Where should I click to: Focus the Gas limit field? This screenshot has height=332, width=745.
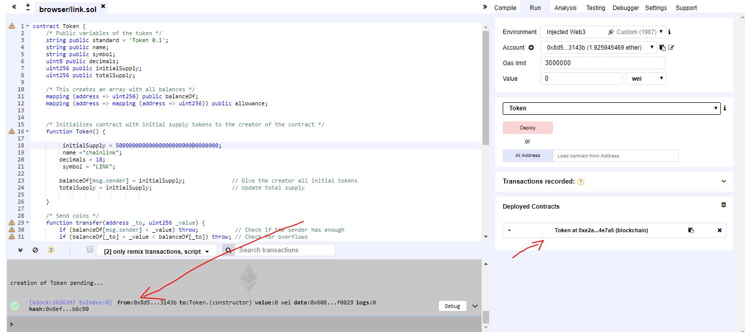pyautogui.click(x=603, y=63)
